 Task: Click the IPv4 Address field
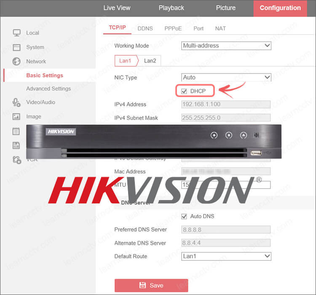[x=226, y=104]
